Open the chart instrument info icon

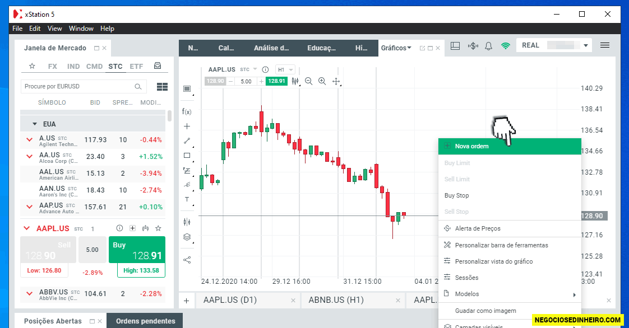click(x=265, y=69)
